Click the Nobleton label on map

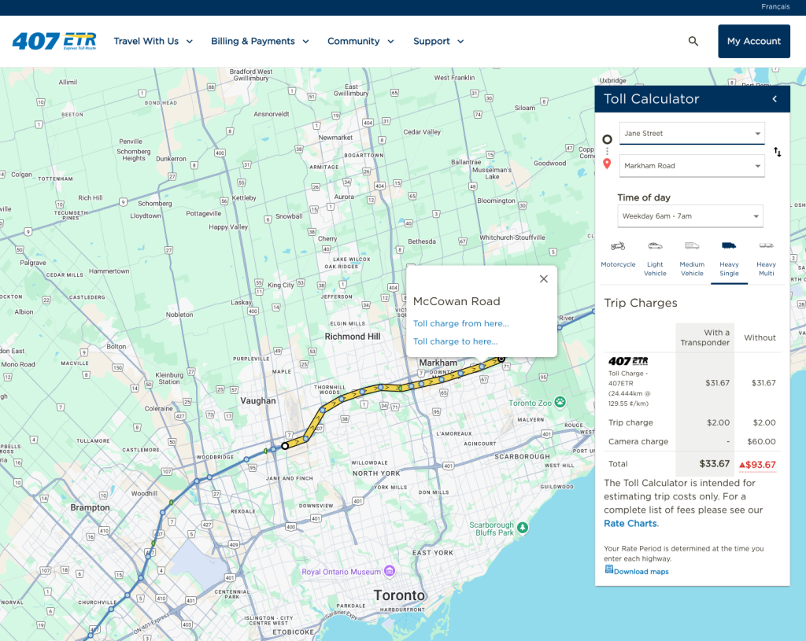pos(179,315)
